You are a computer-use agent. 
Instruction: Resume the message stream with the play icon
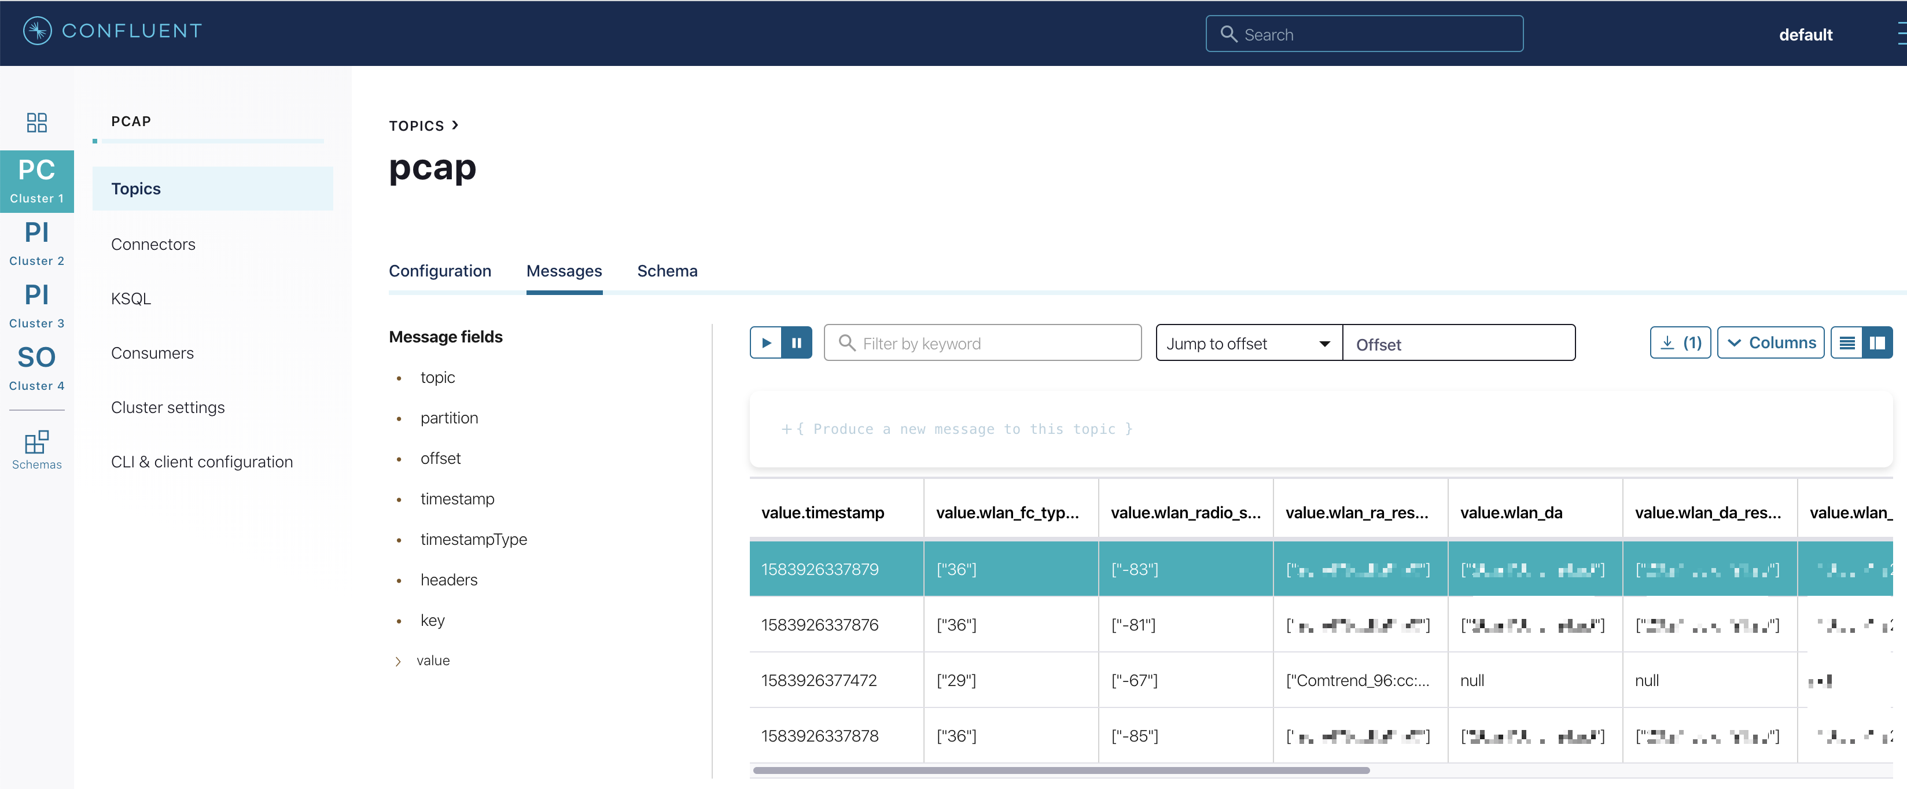coord(766,342)
